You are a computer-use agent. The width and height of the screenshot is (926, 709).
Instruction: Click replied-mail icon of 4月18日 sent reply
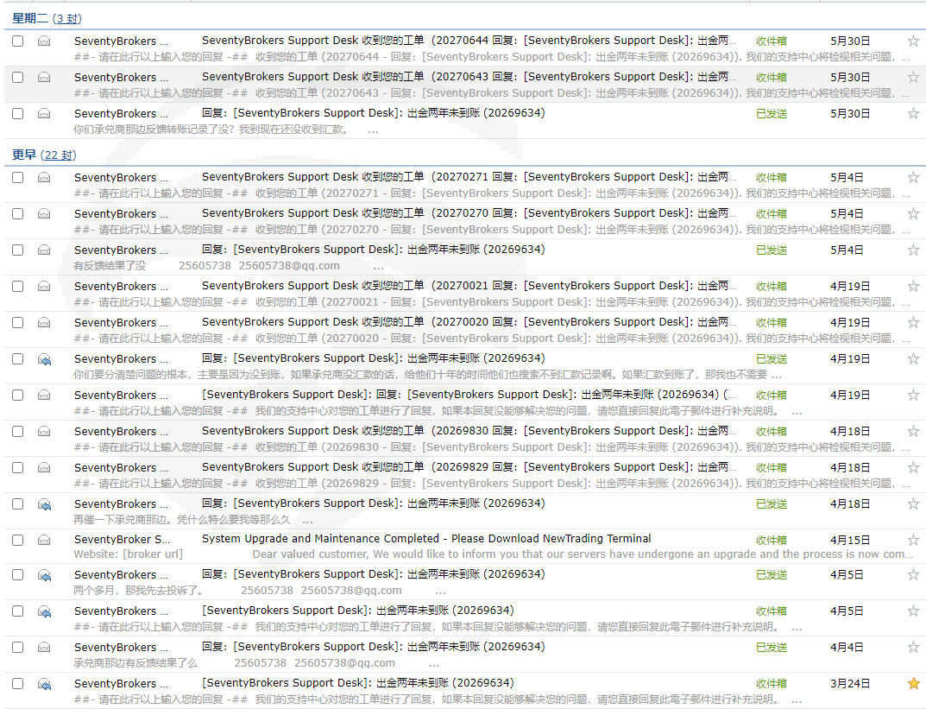[44, 504]
